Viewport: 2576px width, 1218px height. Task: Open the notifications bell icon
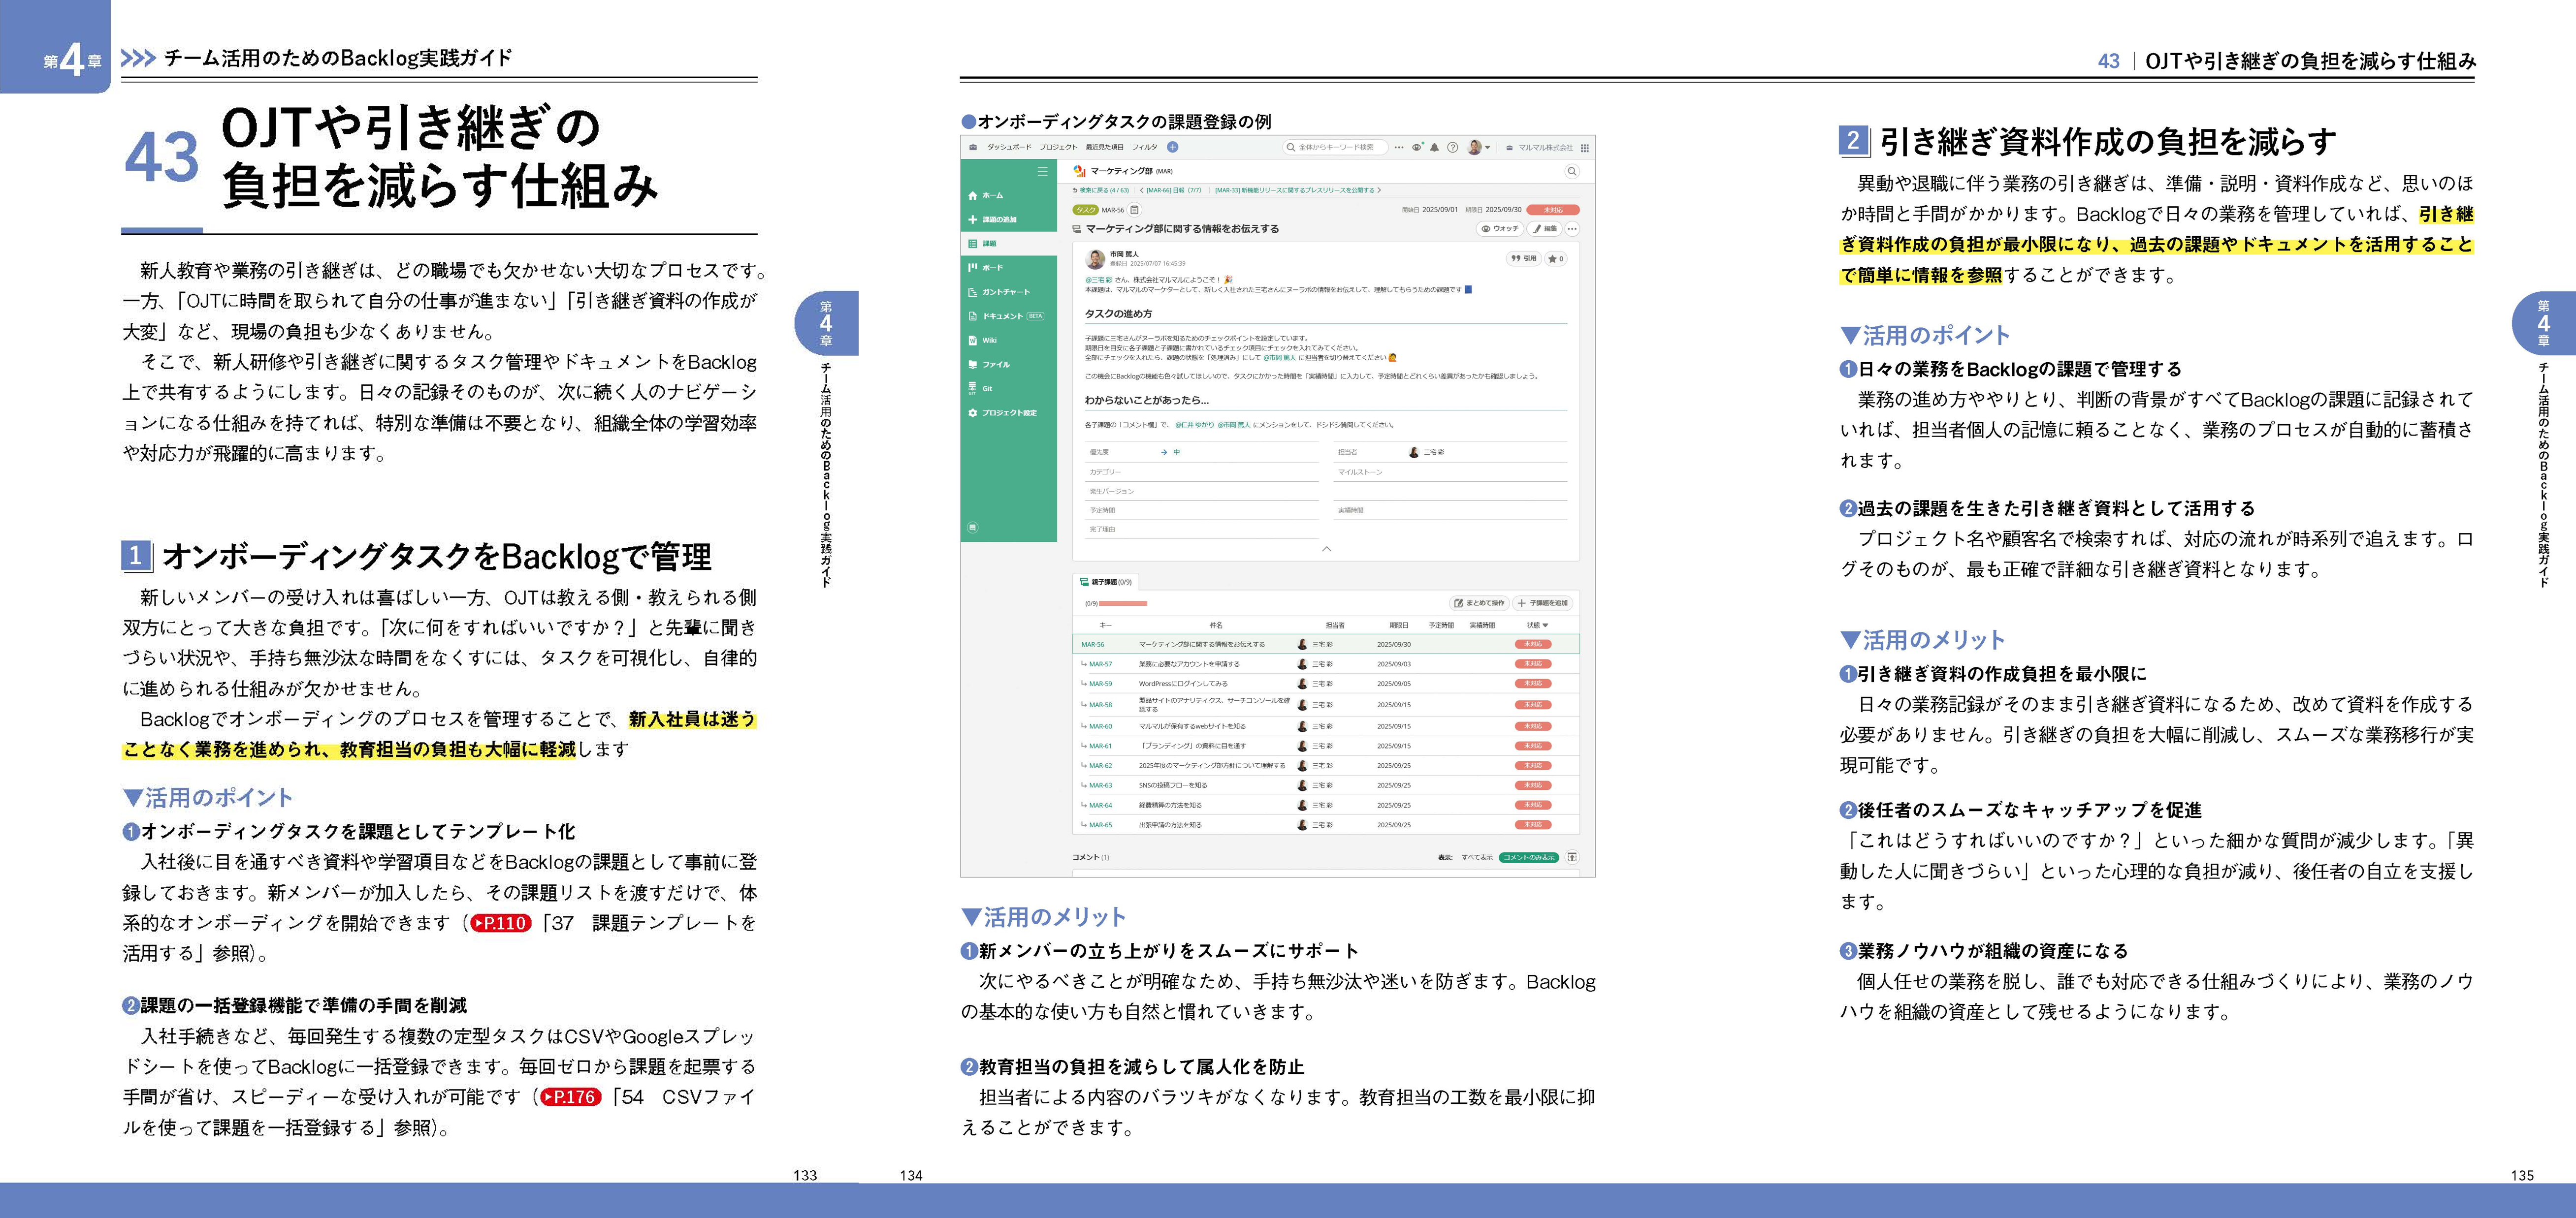(1434, 147)
